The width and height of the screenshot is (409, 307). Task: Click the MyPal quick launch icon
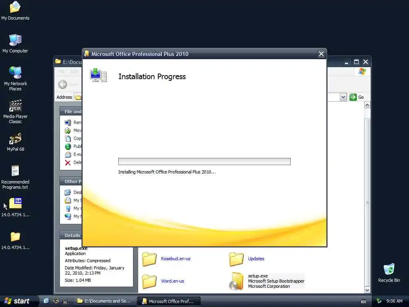click(x=56, y=301)
